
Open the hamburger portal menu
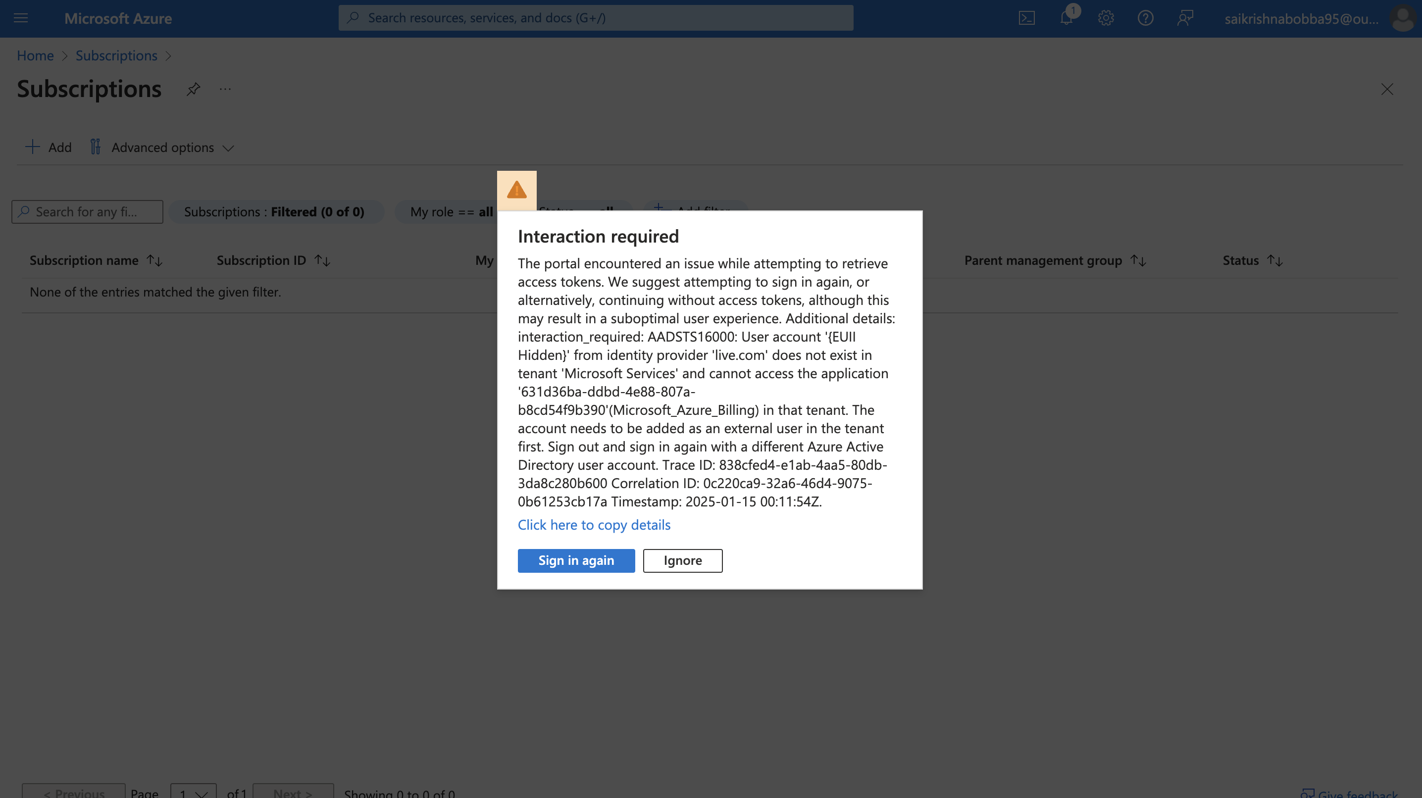pos(20,18)
